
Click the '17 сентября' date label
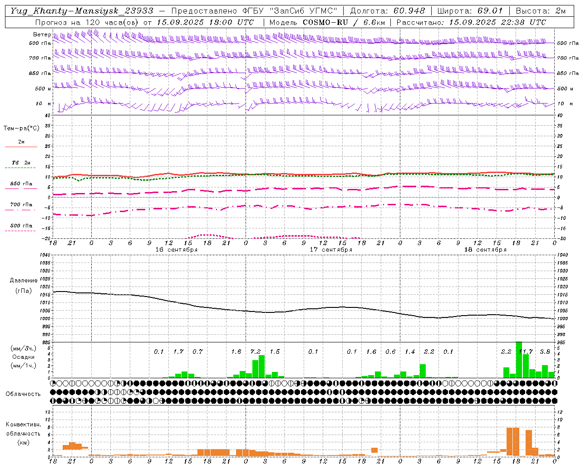click(x=331, y=249)
